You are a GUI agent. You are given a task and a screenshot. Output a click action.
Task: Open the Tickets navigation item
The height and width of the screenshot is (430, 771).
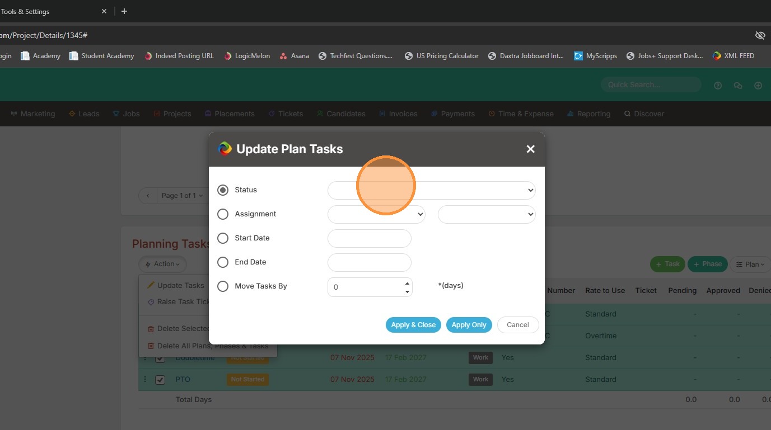[x=286, y=114]
